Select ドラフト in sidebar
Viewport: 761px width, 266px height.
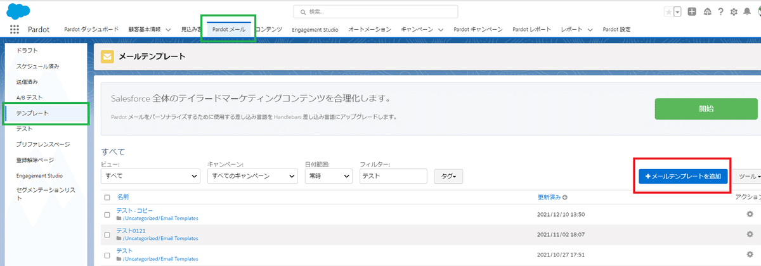27,51
